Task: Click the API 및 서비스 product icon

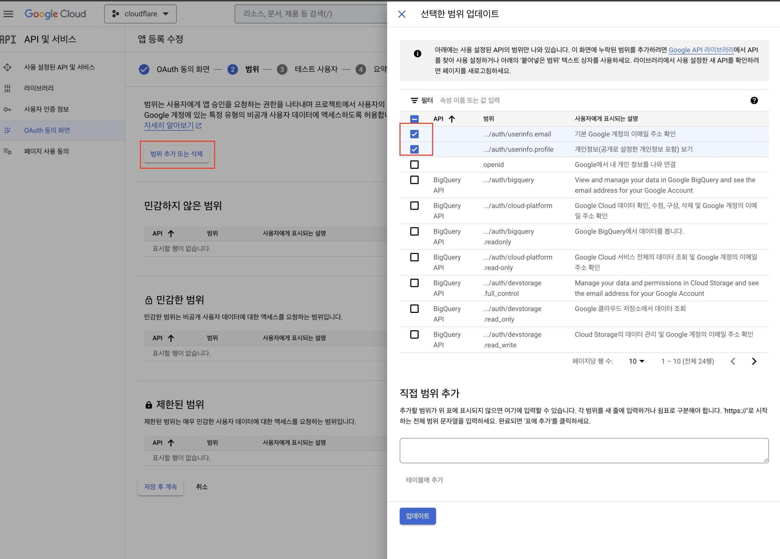Action: 8,40
